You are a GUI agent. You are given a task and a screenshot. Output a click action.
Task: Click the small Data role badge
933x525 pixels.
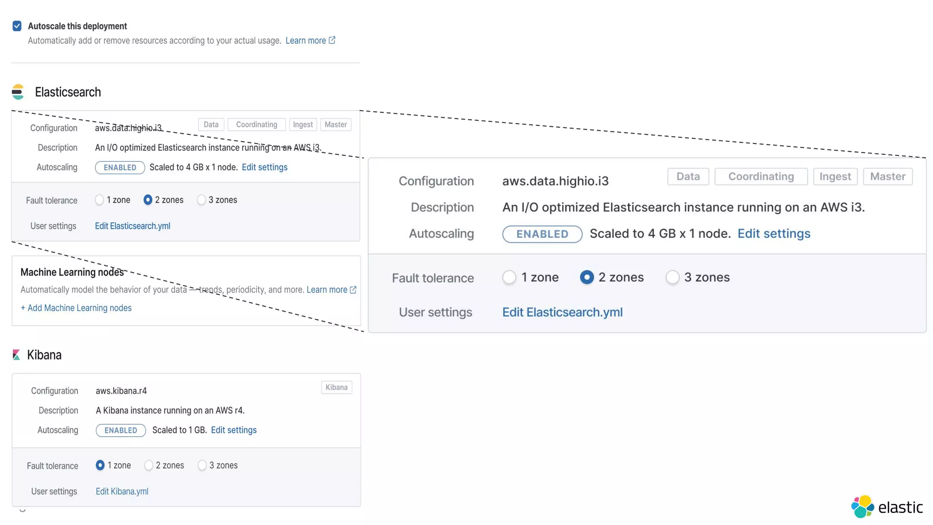click(211, 124)
